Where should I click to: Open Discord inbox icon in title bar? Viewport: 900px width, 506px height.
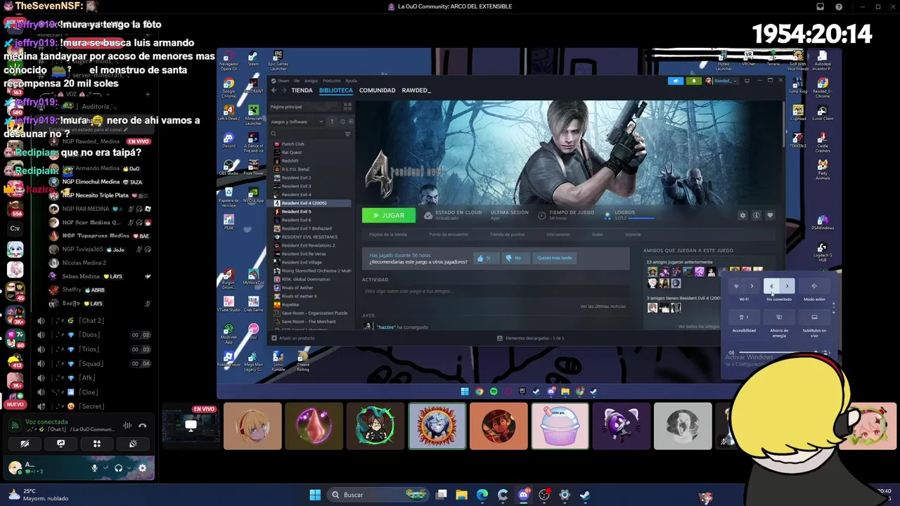820,6
